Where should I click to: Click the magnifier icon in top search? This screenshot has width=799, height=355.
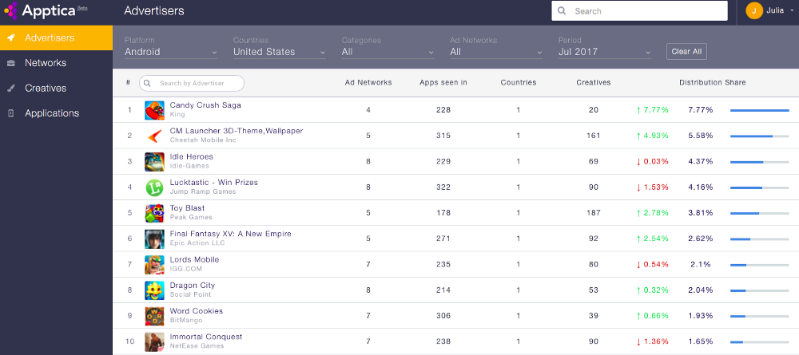[562, 10]
